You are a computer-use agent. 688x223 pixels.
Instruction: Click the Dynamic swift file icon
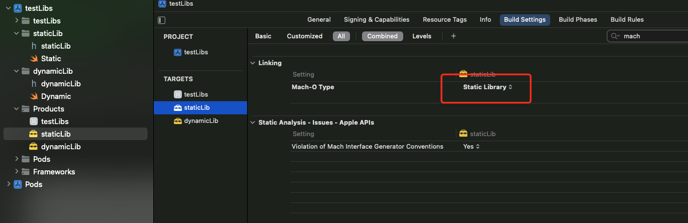click(34, 96)
